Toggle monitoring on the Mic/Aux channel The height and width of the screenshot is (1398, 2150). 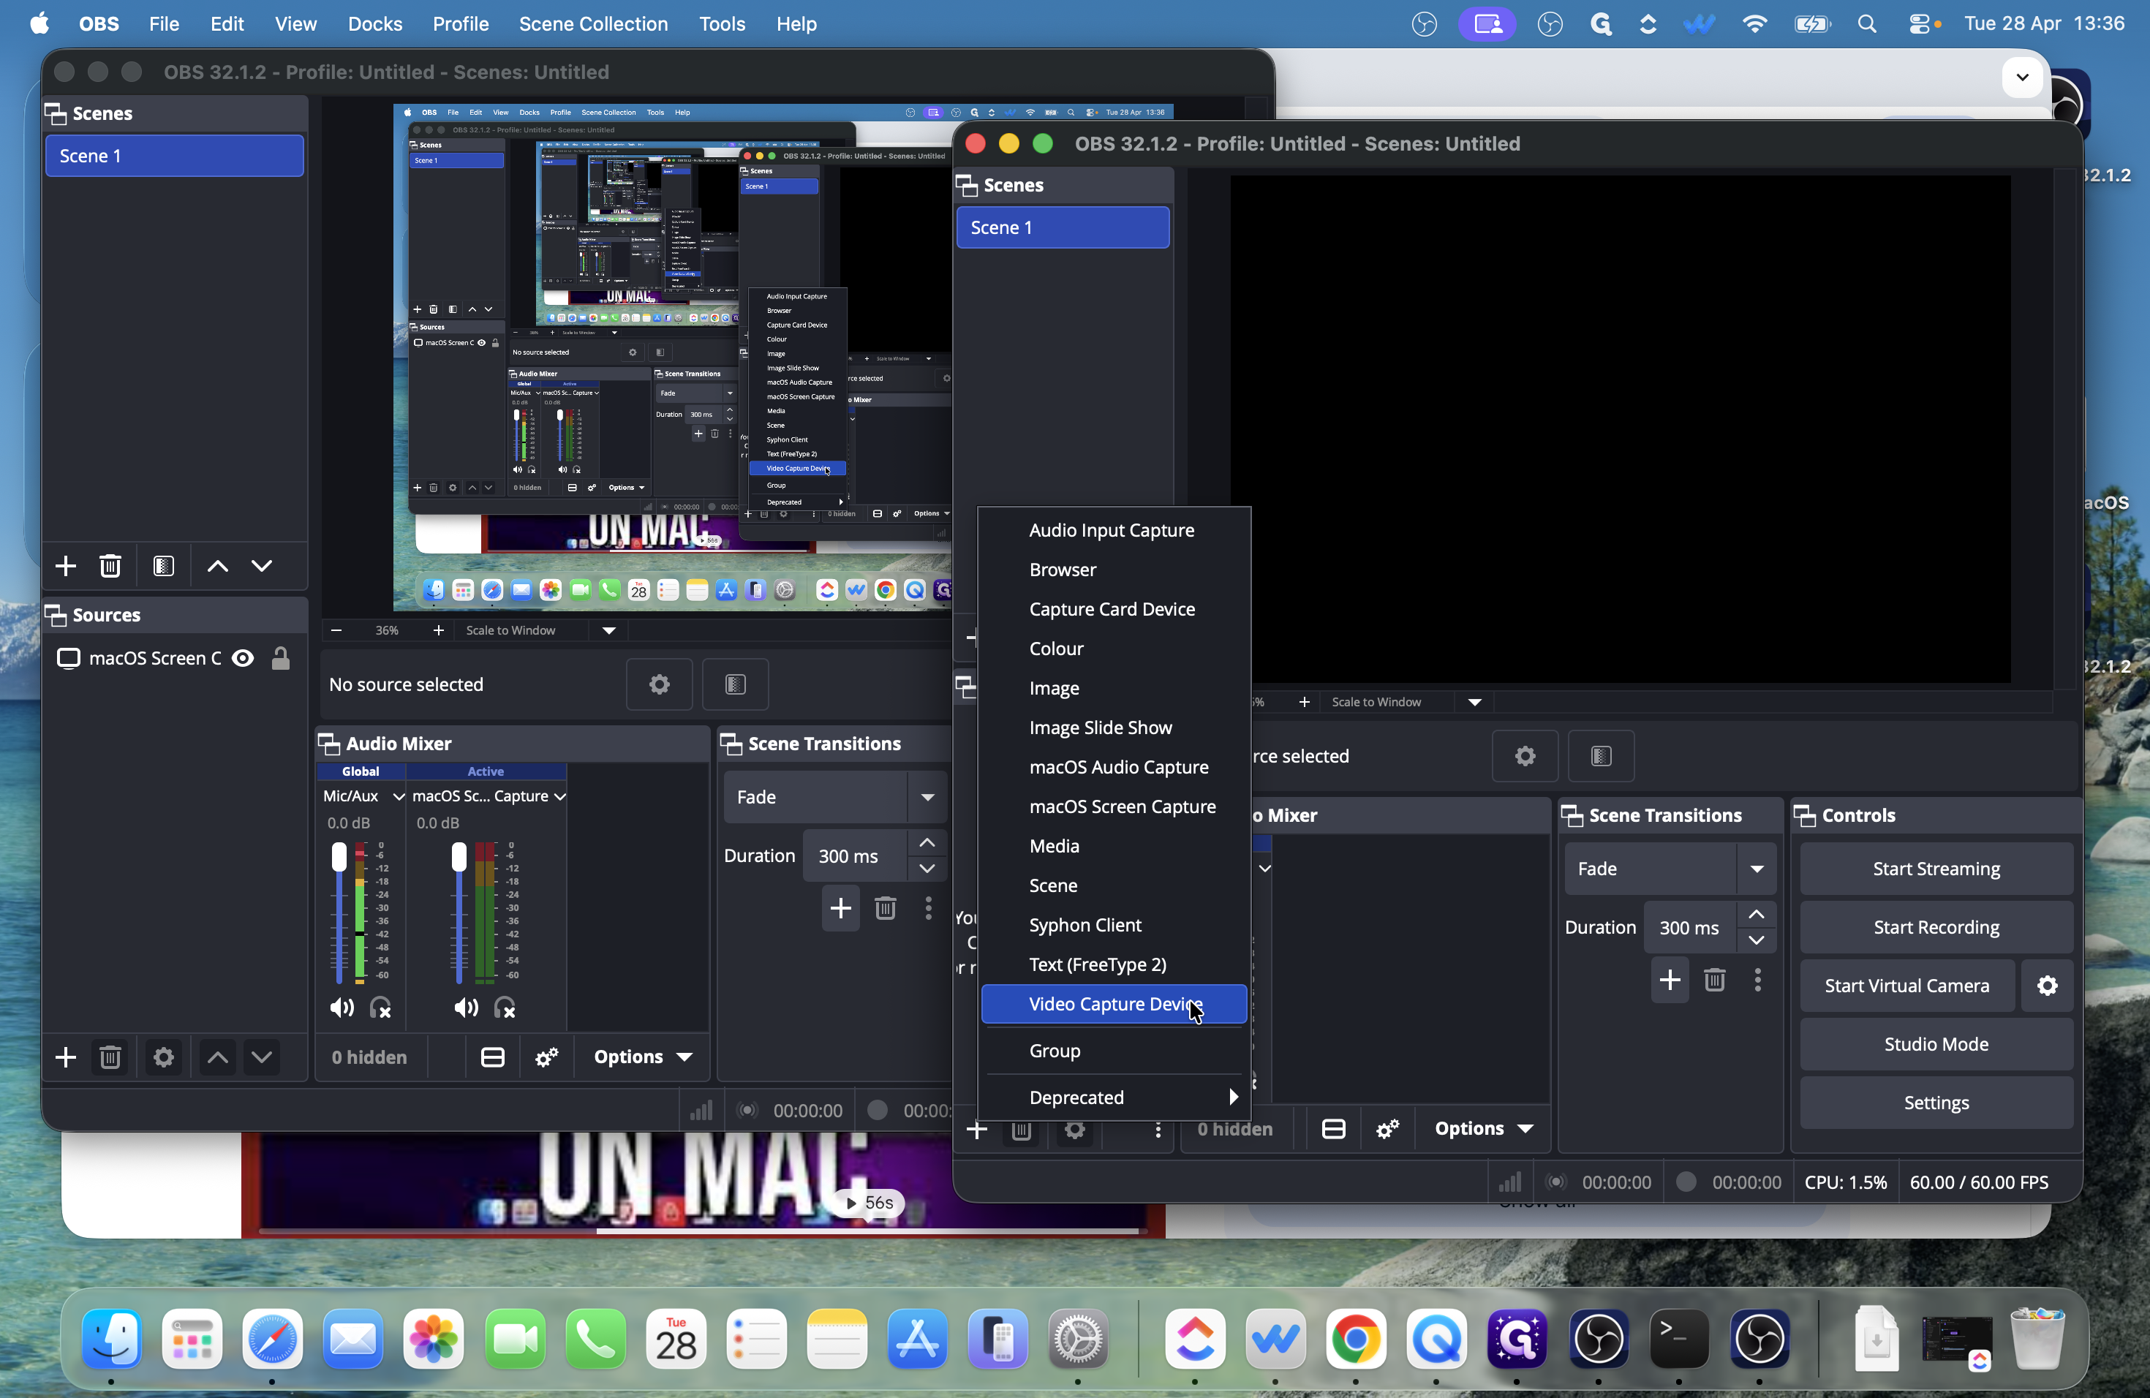click(x=380, y=1008)
